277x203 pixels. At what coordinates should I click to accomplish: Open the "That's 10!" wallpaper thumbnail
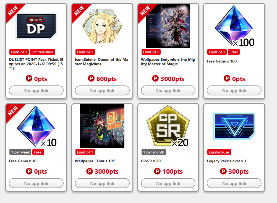(x=102, y=126)
